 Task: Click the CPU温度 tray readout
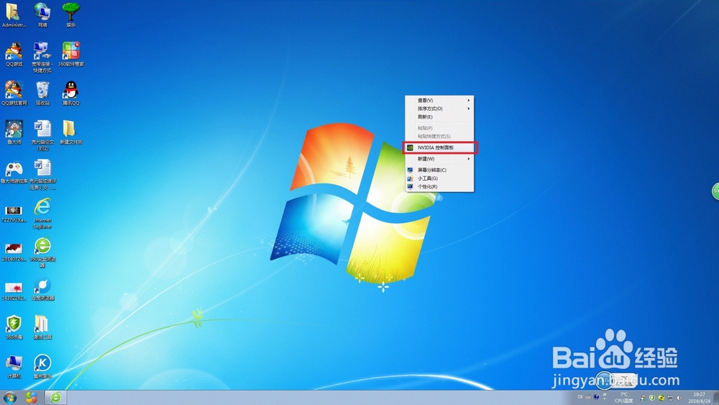[623, 398]
